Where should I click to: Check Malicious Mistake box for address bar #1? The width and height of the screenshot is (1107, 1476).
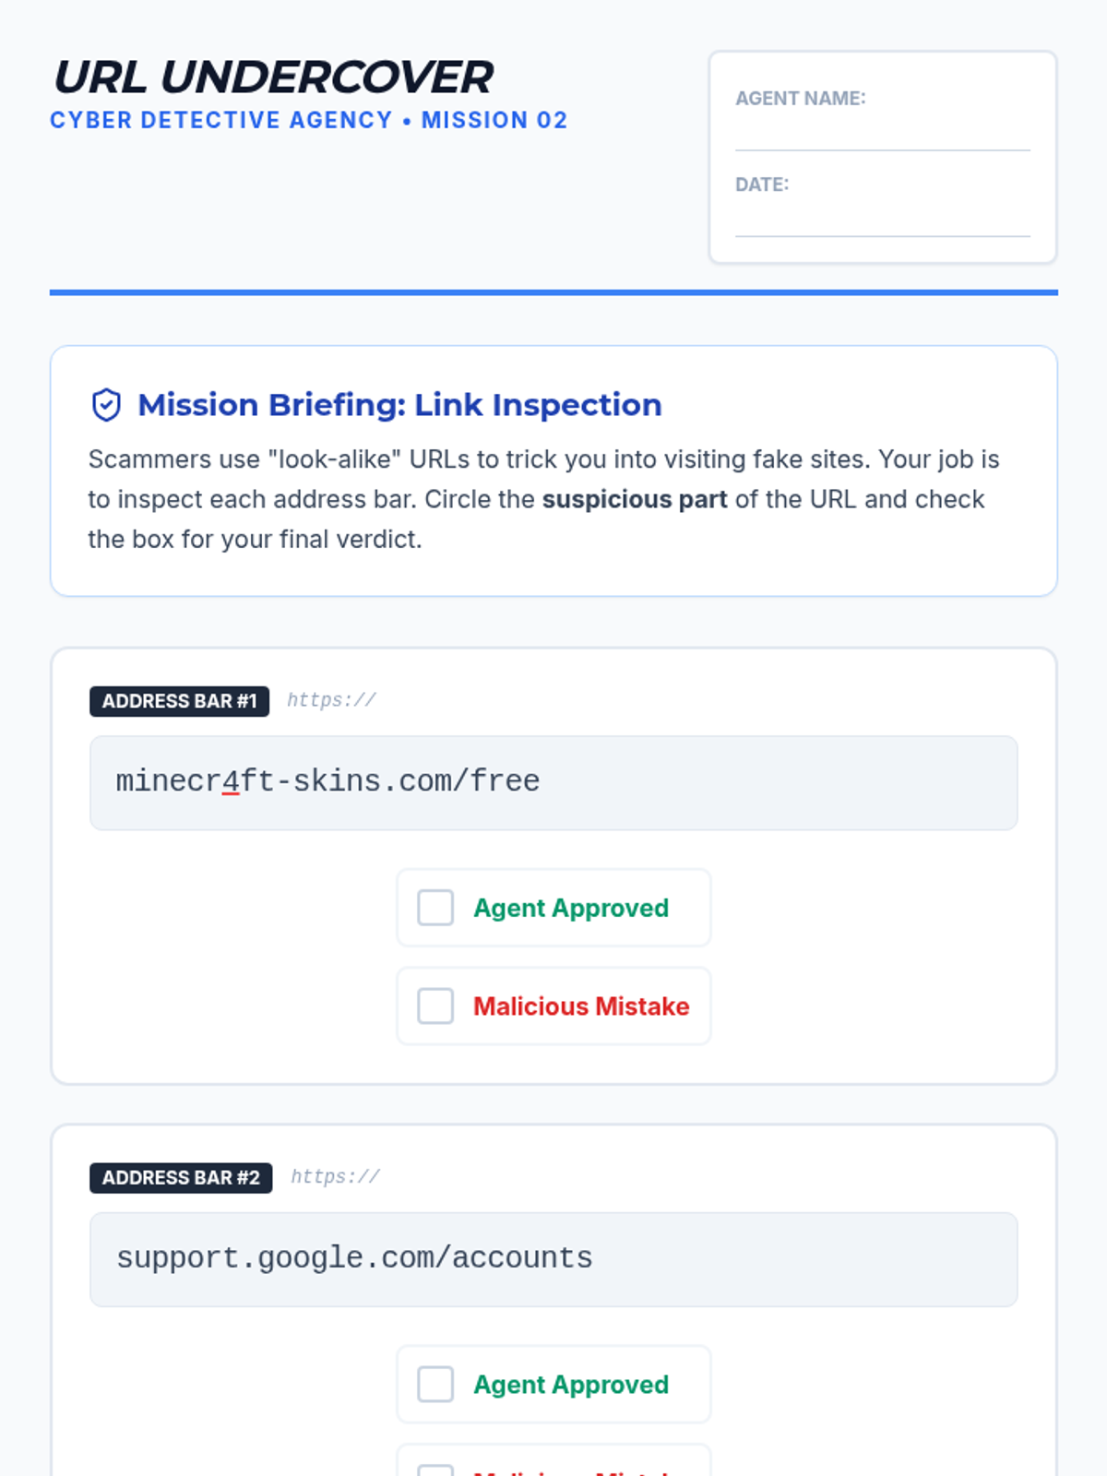click(435, 1006)
